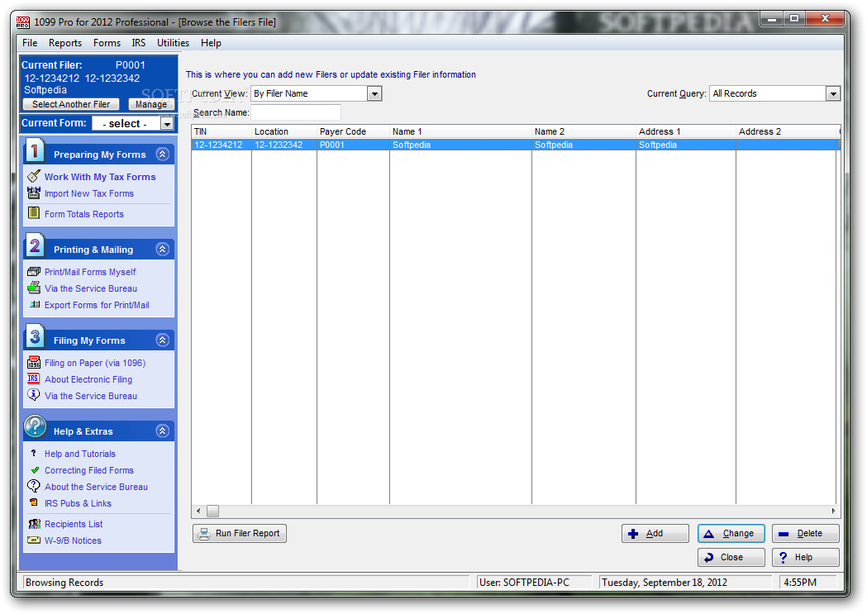Image resolution: width=867 pixels, height=614 pixels.
Task: Open Form Totals Reports link
Action: click(x=84, y=214)
